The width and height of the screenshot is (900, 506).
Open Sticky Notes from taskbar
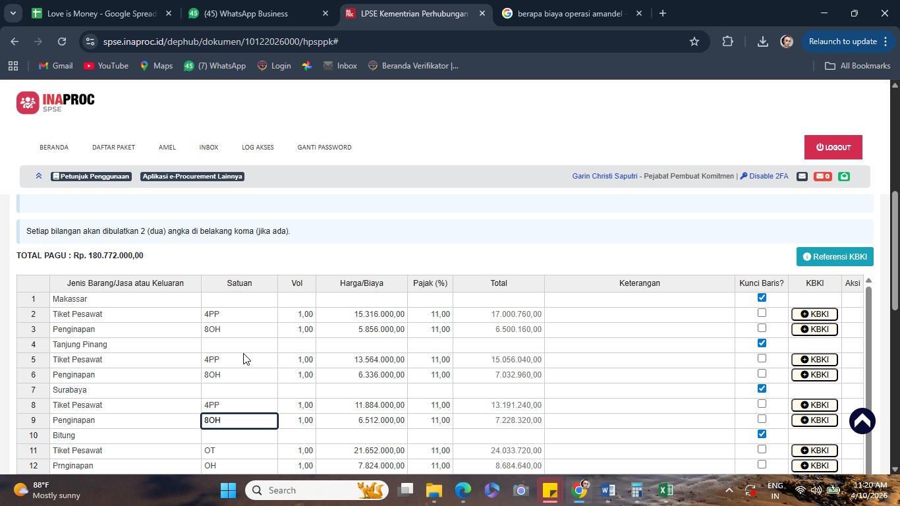tap(549, 490)
